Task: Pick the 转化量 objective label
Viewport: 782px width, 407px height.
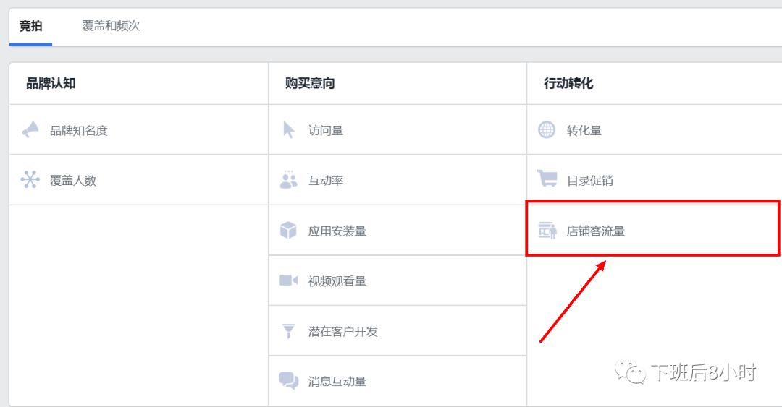Action: [x=584, y=131]
